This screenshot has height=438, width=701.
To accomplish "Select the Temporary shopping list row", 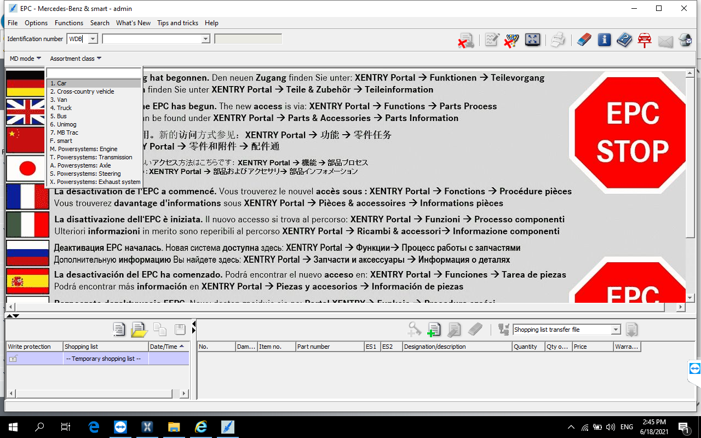I will [x=97, y=359].
